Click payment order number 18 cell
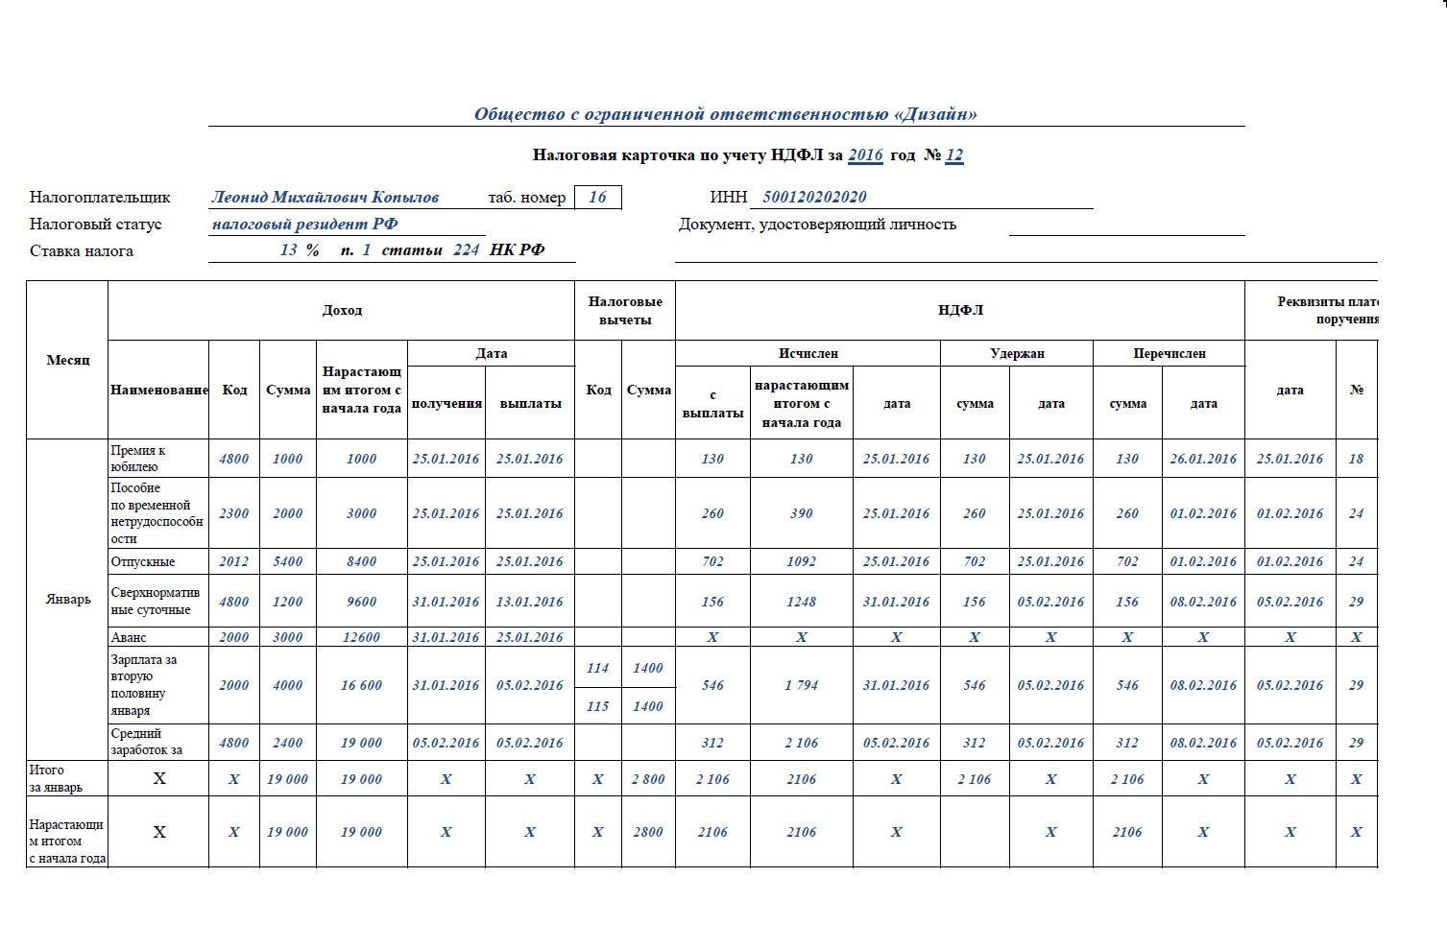Viewport: 1447px width, 948px height. click(x=1356, y=459)
